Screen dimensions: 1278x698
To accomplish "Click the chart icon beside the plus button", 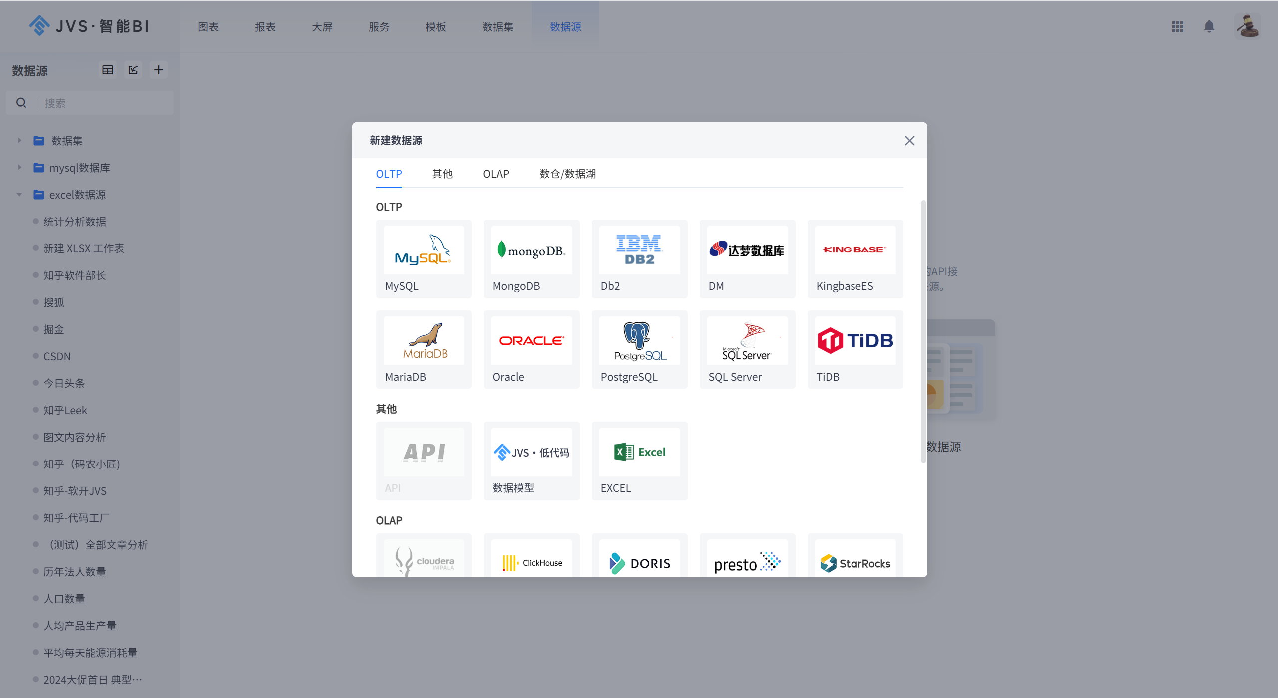I will pyautogui.click(x=133, y=70).
